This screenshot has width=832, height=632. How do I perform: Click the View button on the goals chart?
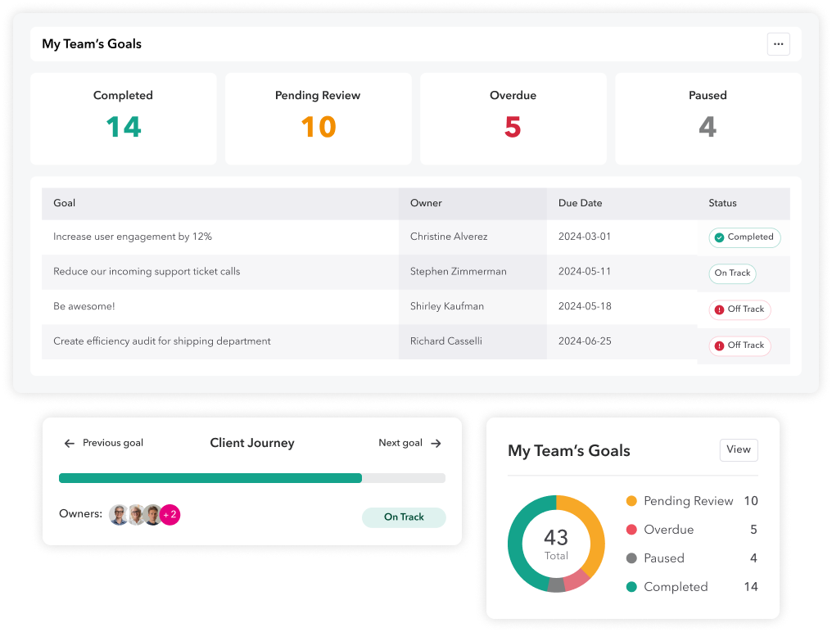click(x=738, y=449)
